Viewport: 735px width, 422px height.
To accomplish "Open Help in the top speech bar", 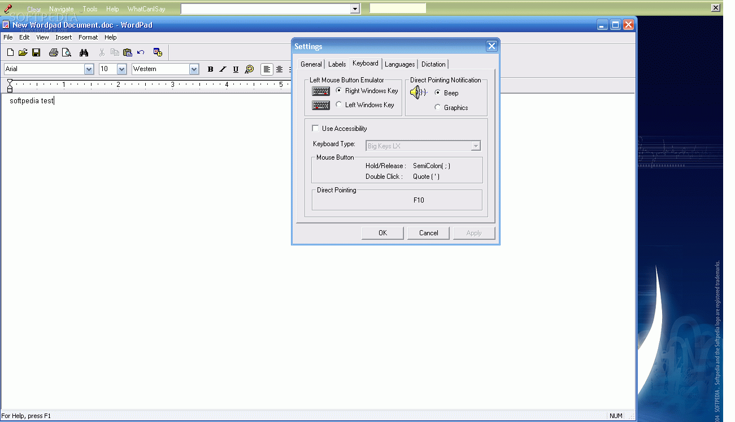I will tap(112, 9).
